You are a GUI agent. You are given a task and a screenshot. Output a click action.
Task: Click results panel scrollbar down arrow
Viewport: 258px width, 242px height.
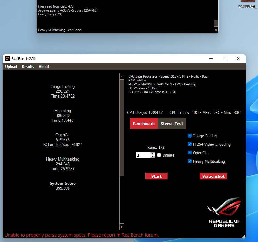[122, 227]
